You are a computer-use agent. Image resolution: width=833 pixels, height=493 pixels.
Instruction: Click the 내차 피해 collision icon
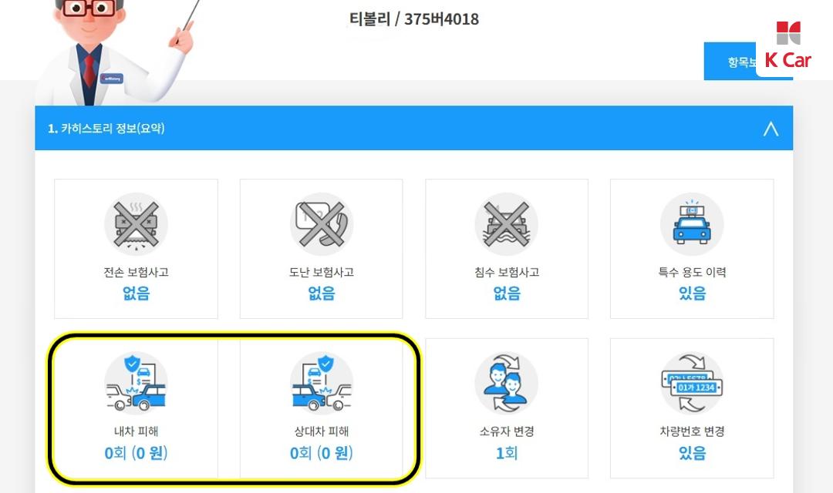pos(136,384)
